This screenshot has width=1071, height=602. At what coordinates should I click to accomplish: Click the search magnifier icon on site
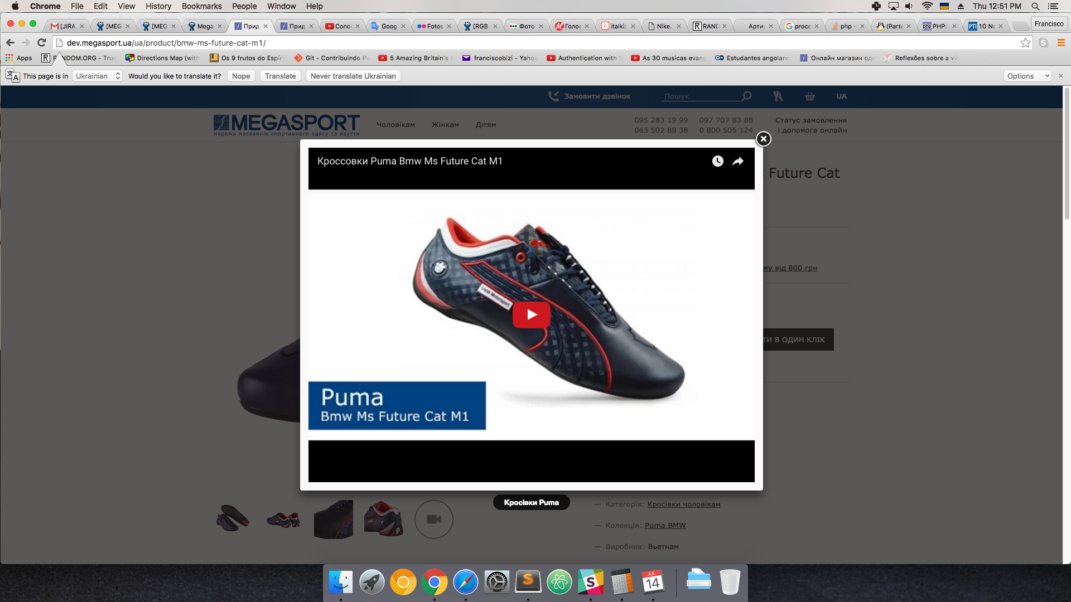pyautogui.click(x=746, y=96)
